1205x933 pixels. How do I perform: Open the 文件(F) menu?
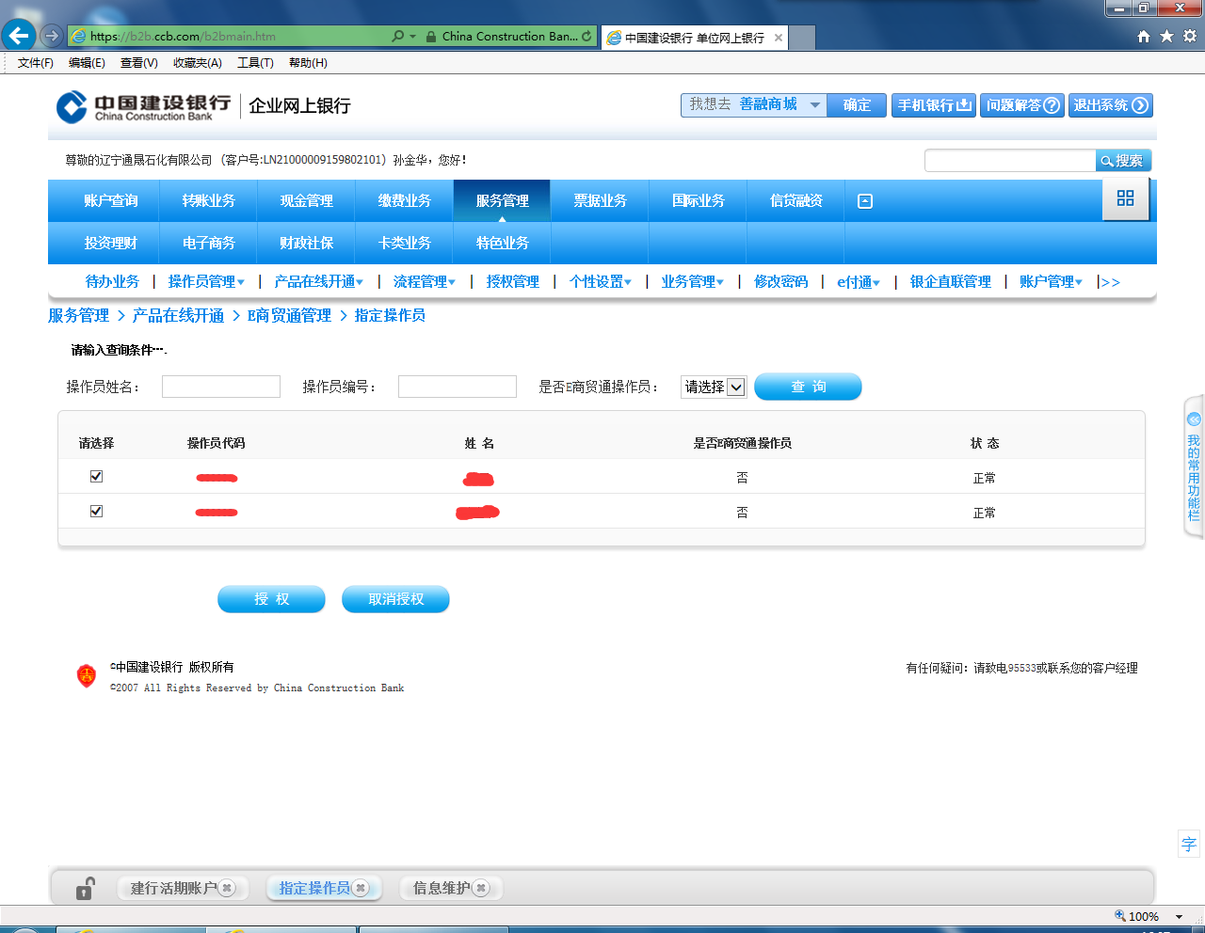(36, 63)
